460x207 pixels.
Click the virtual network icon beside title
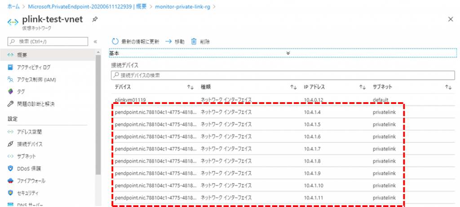point(13,22)
